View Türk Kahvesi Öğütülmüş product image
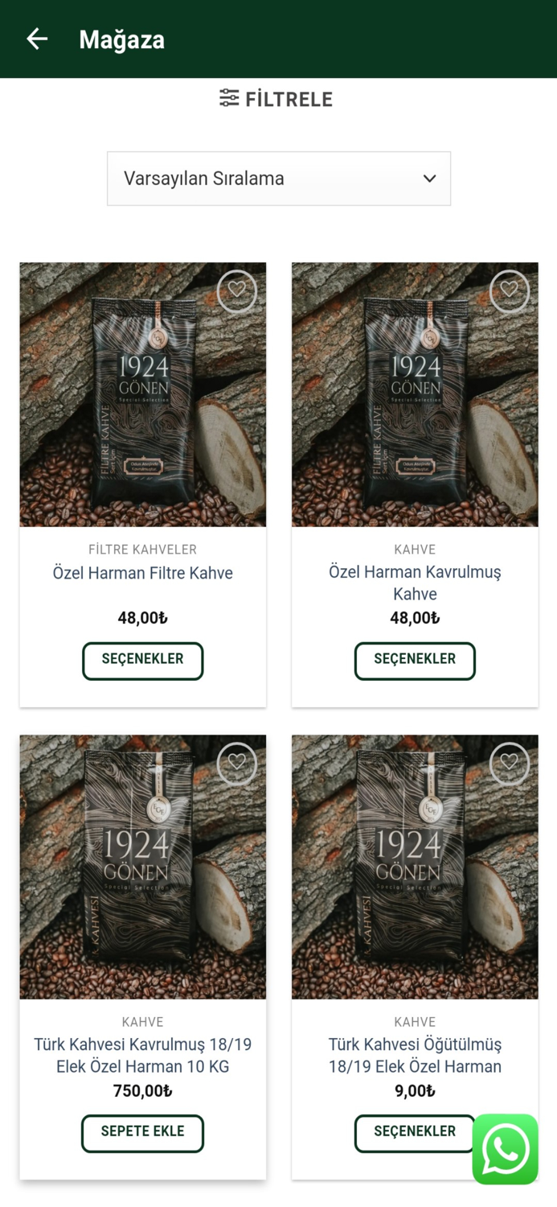557x1207 pixels. [415, 867]
